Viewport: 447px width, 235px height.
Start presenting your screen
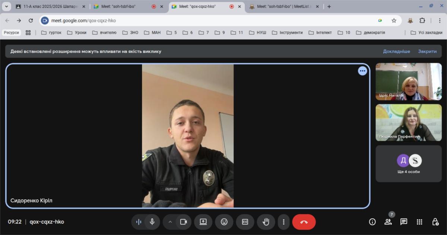pos(203,222)
